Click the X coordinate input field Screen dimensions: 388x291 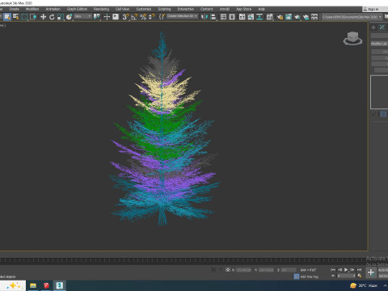point(243,270)
